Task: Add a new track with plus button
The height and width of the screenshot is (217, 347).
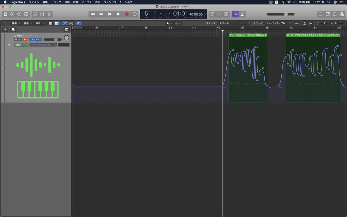Action: [5, 29]
